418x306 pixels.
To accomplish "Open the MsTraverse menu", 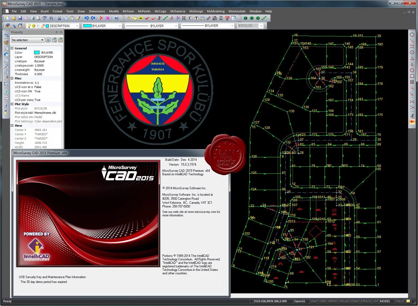I will click(178, 11).
